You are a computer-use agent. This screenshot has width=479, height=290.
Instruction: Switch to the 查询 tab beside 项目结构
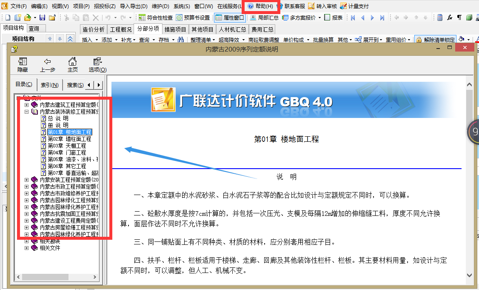coord(34,29)
